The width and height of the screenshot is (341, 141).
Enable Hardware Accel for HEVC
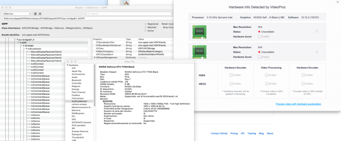click(259, 57)
